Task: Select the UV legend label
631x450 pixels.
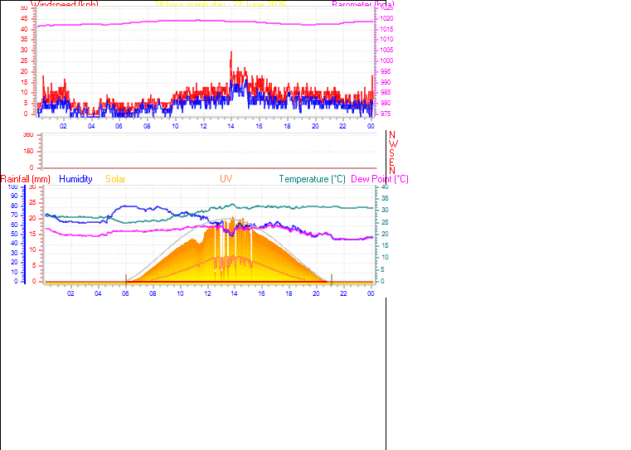Action: pos(226,179)
